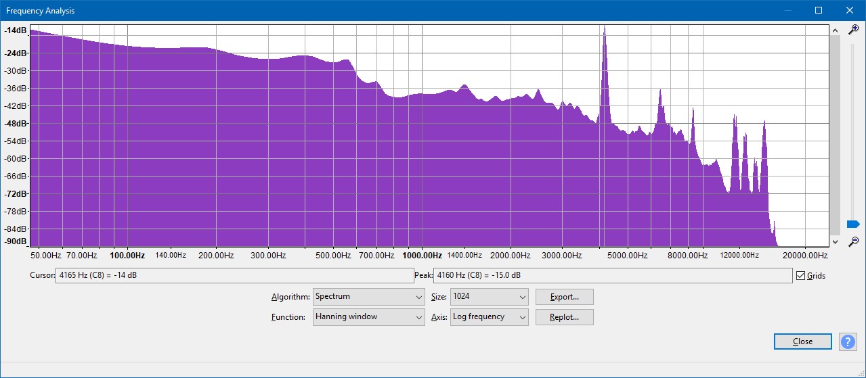Click the Peak readout field
The image size is (866, 378).
click(x=613, y=276)
